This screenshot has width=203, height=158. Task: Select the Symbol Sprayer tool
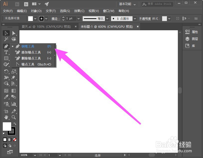(6, 104)
